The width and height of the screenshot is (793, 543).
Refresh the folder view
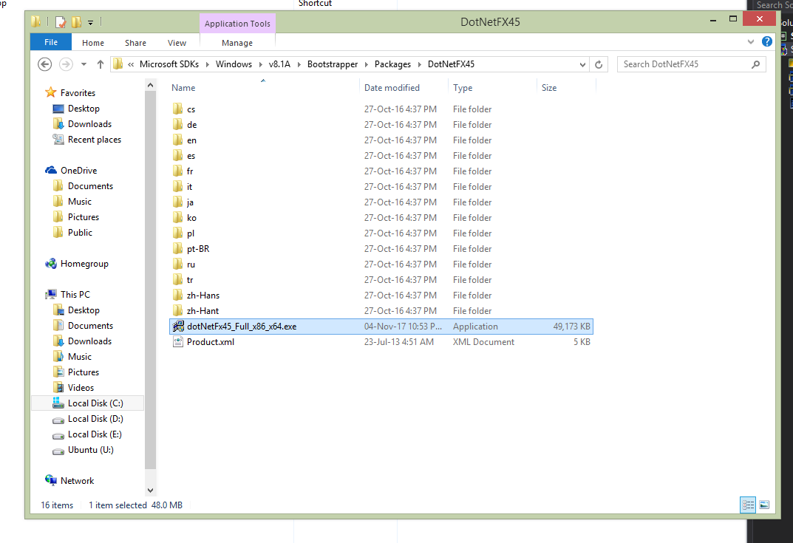tap(599, 64)
